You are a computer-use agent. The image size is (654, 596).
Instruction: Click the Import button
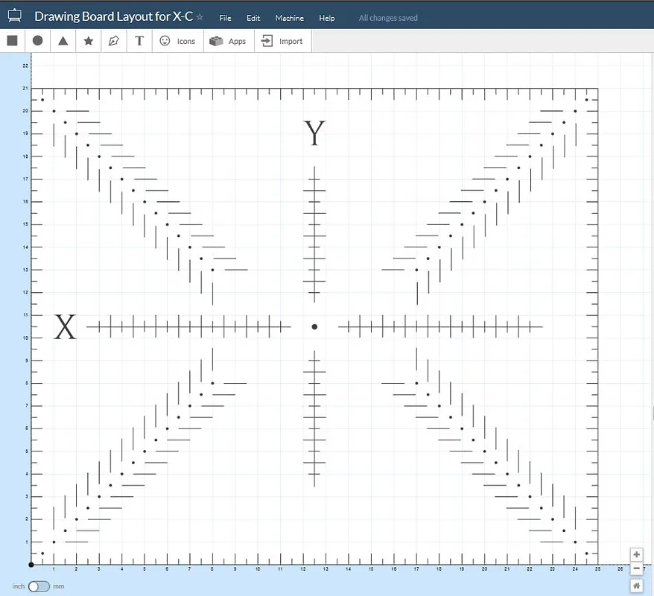click(x=283, y=41)
